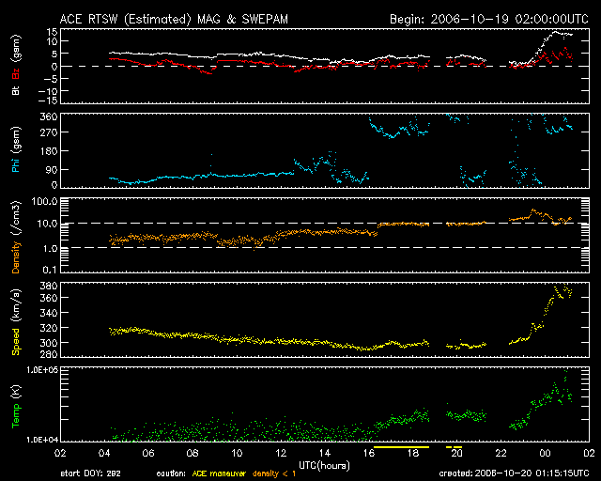Click the "12" hour label on the x-axis
Image resolution: width=601 pixels, height=481 pixels.
(x=281, y=454)
